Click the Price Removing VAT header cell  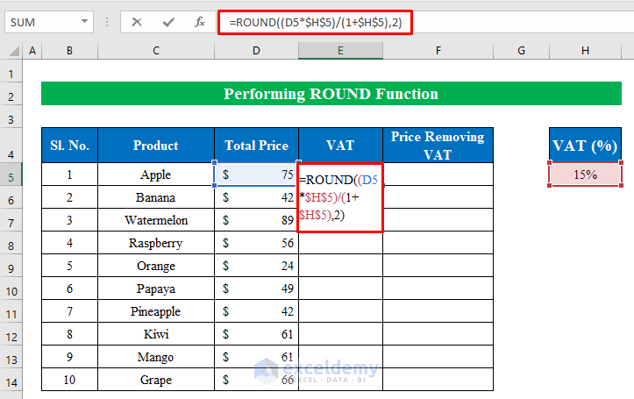[438, 146]
